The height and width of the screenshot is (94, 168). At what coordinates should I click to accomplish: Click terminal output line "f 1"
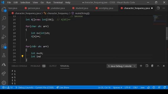(x=14, y=71)
